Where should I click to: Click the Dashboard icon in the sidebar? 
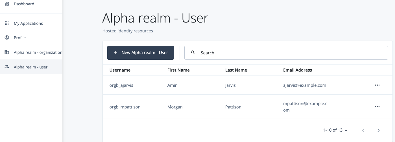pyautogui.click(x=7, y=4)
